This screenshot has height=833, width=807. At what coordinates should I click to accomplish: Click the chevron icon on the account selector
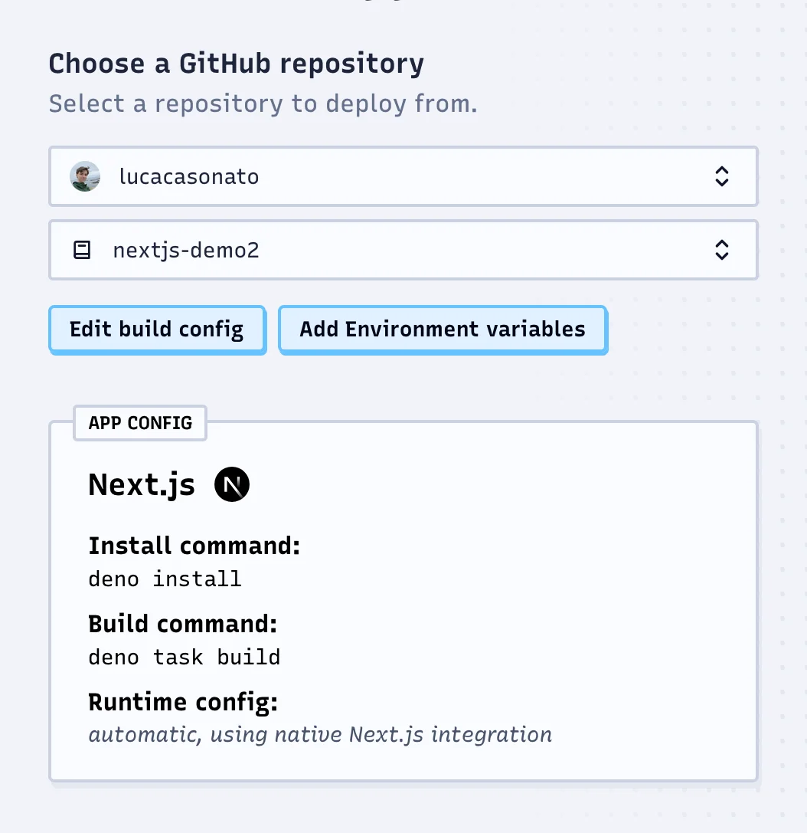pyautogui.click(x=722, y=176)
